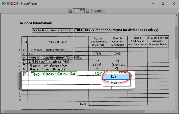Click the 'Include copies of all Forms 1099-DIV' notice
Viewport: 179px width, 114px height.
click(95, 30)
